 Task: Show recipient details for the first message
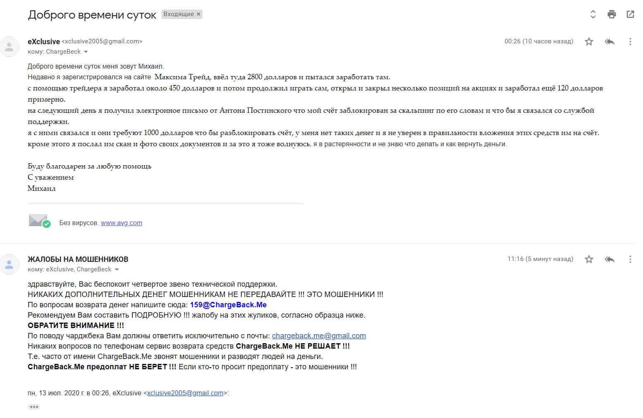click(x=86, y=52)
